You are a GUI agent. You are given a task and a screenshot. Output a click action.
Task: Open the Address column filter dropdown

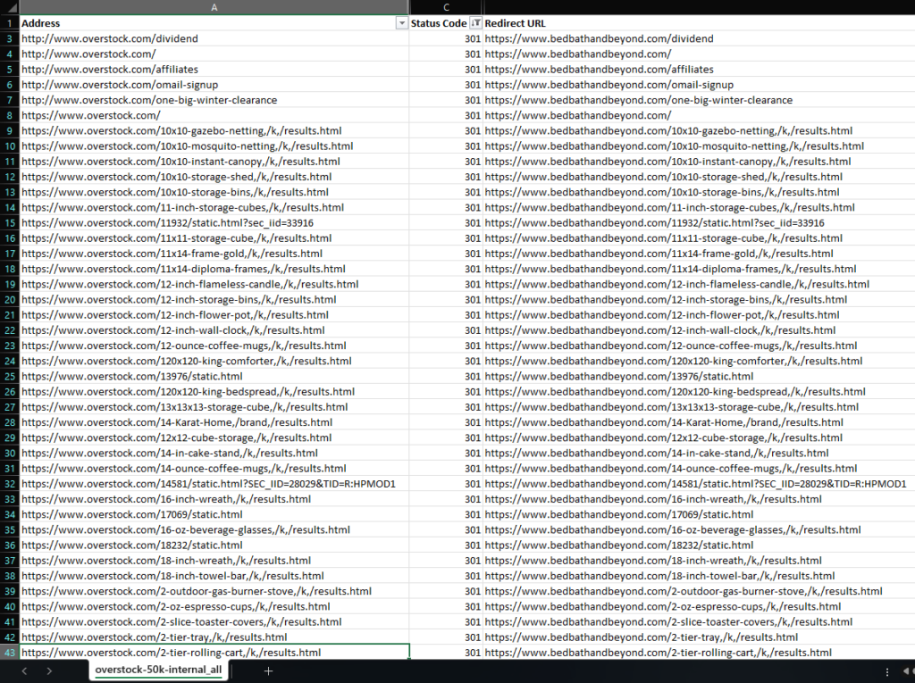[x=402, y=22]
